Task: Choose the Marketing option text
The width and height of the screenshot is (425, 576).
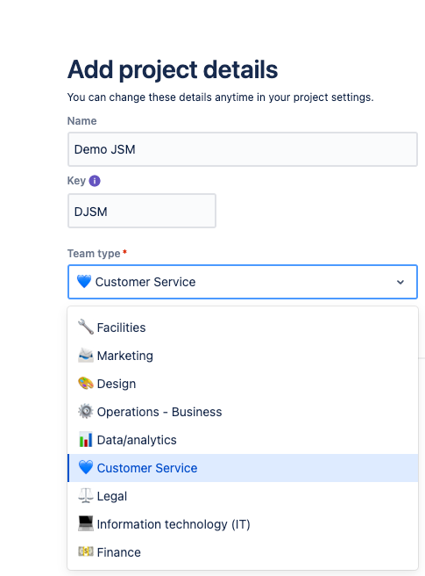Action: (x=125, y=356)
